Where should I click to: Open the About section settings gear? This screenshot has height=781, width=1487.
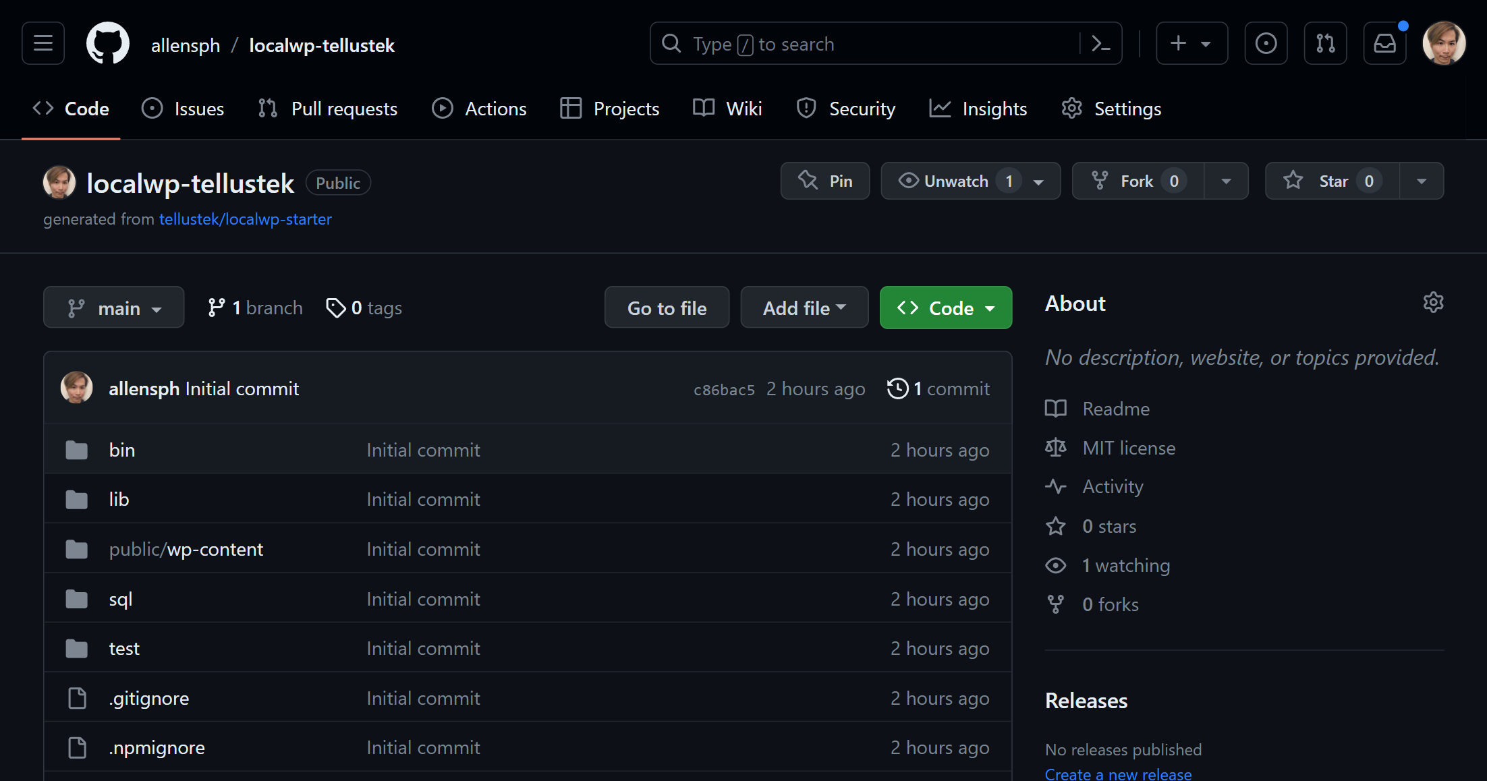1433,302
